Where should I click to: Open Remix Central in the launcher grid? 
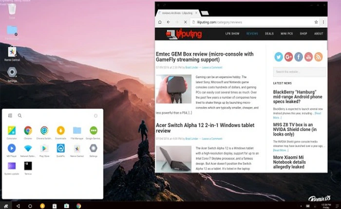pyautogui.click(x=77, y=148)
